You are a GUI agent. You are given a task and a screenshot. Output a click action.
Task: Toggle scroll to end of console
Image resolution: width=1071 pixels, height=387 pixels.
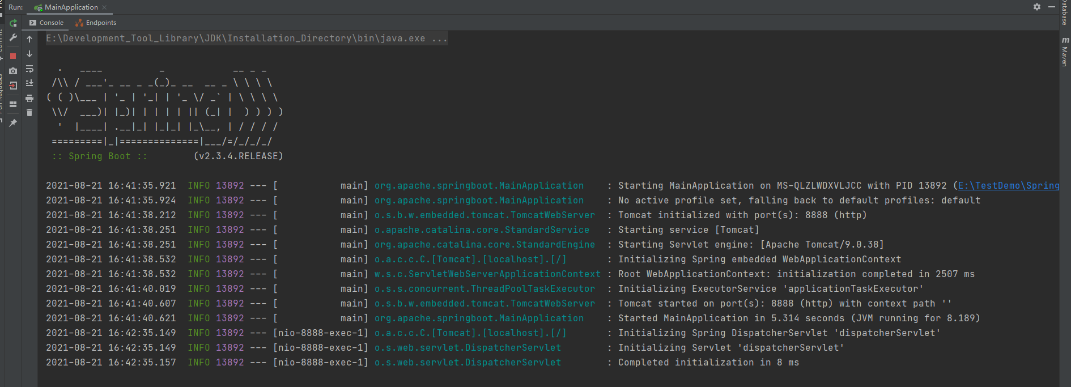(29, 83)
